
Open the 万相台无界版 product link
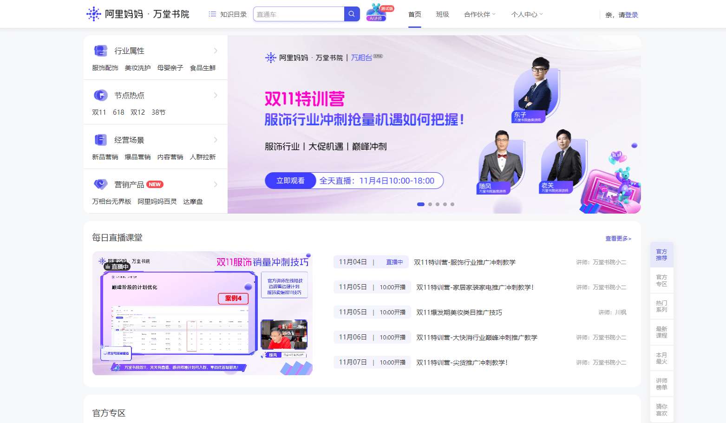click(x=111, y=202)
